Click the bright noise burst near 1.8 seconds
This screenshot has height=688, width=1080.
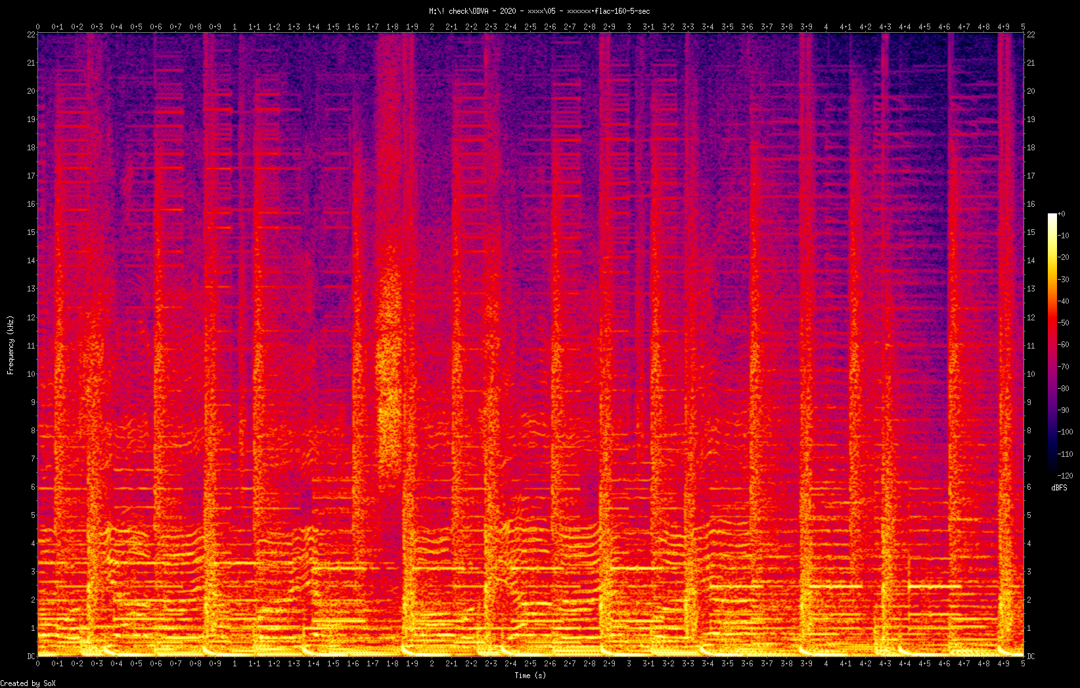pos(390,368)
